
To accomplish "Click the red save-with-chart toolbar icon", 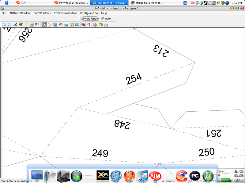I will [x=95, y=25].
